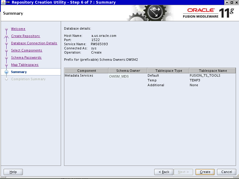Click the Connected As value sys
Screen dimensions: 239x179
[x=94, y=48]
